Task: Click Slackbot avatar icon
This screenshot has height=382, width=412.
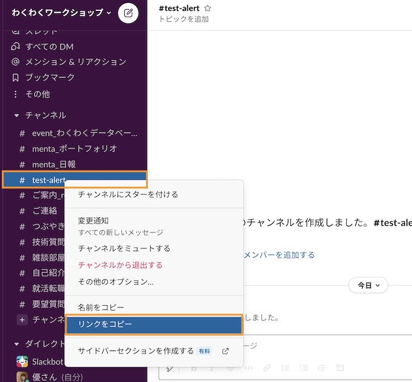Action: 22,362
